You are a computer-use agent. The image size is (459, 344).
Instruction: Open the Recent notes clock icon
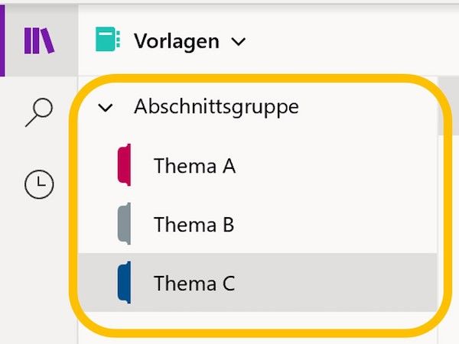coord(39,184)
